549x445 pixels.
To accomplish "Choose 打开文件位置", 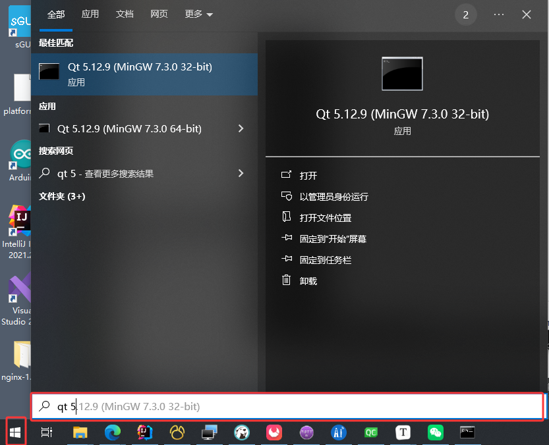I will [326, 218].
